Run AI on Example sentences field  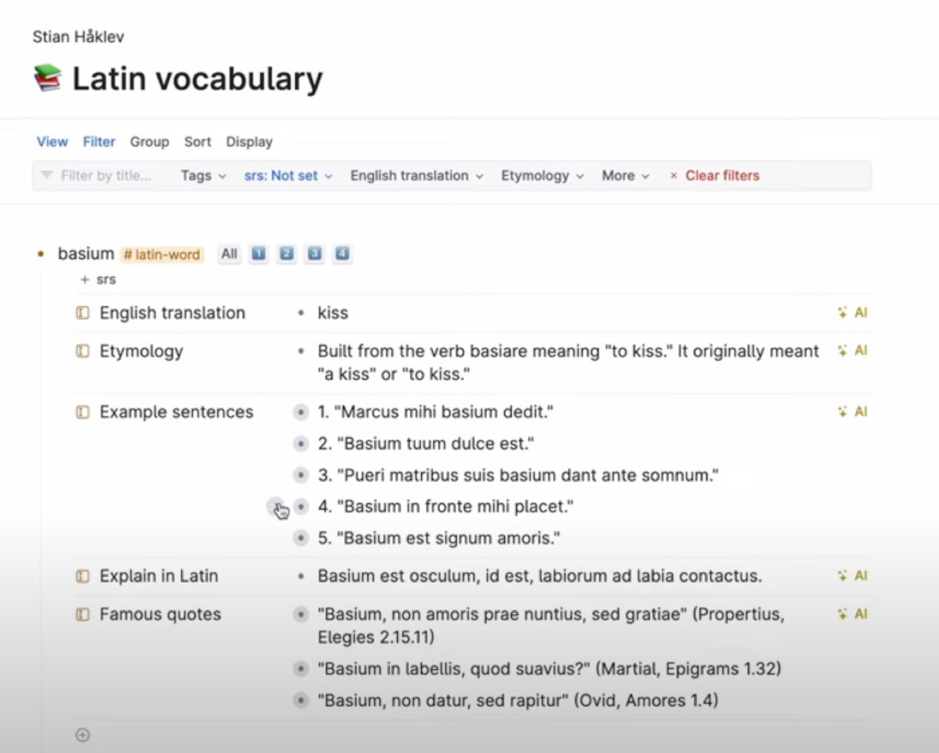(x=852, y=412)
